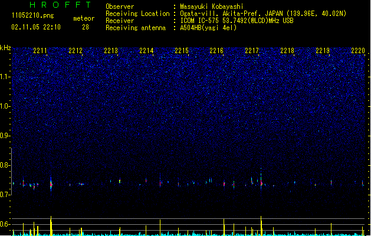
Task: Click the 1.0 kHz axis label
Action: point(5,106)
